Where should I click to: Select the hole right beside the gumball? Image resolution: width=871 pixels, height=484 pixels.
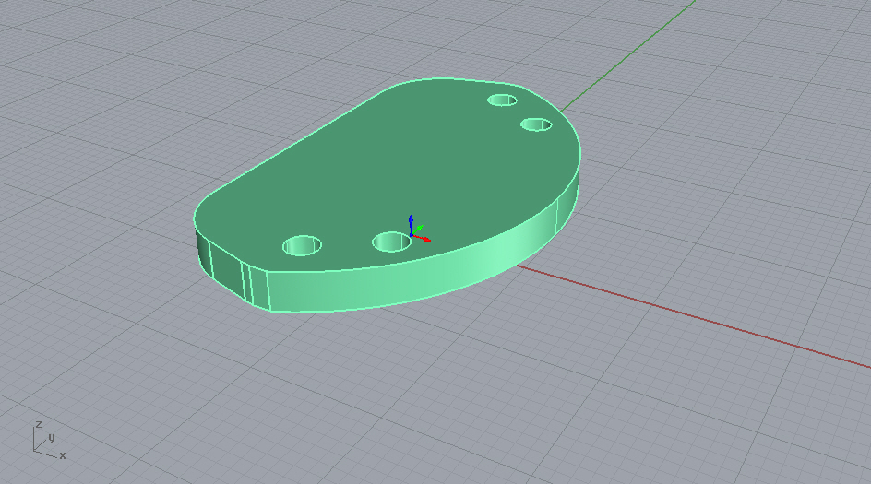coord(391,242)
